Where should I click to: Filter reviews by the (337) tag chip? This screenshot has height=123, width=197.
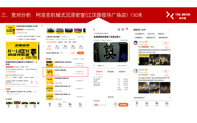coord(151,37)
